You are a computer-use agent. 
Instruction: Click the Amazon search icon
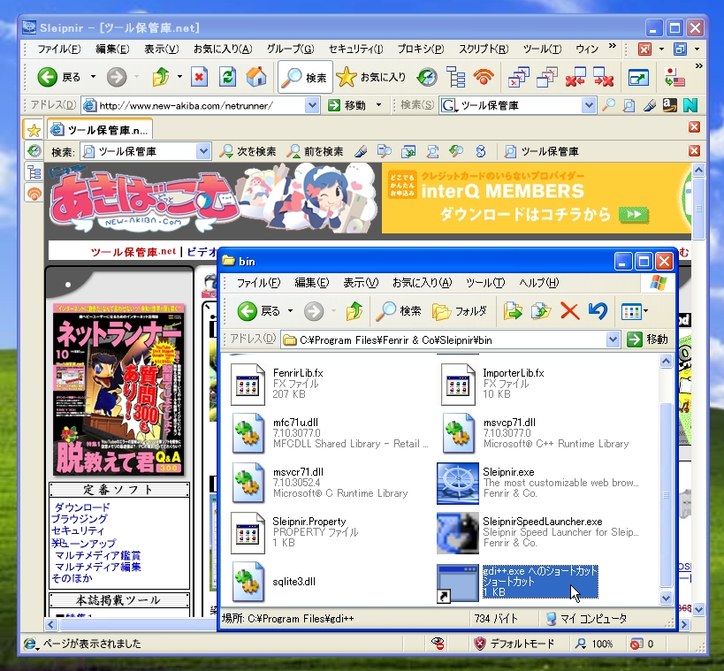tap(669, 105)
